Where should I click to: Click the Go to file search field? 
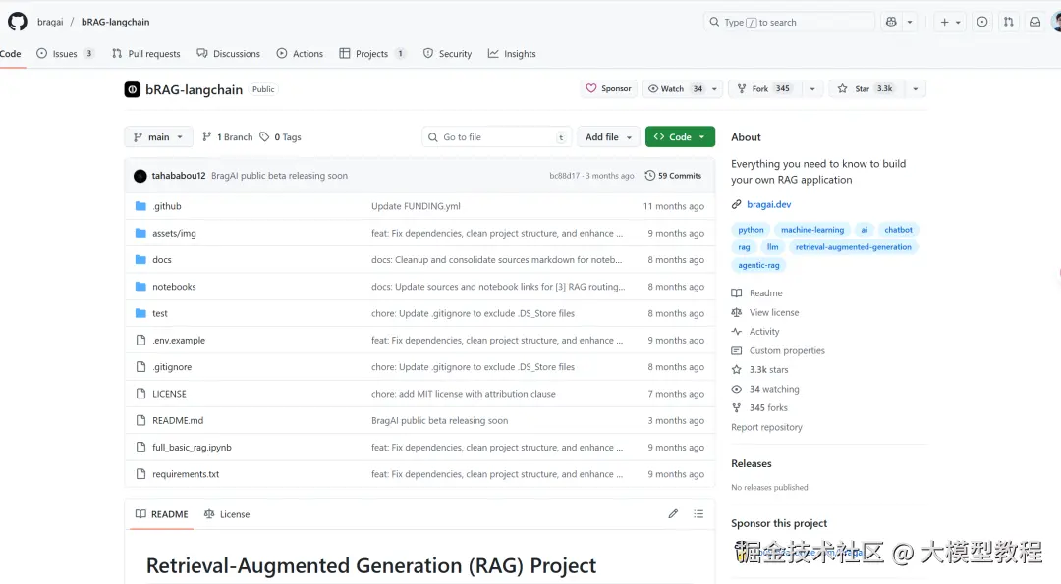click(496, 137)
